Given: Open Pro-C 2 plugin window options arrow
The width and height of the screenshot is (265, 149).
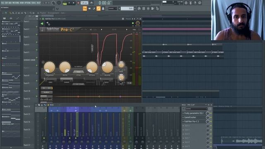Looking at the screenshot, I should (x=40, y=19).
